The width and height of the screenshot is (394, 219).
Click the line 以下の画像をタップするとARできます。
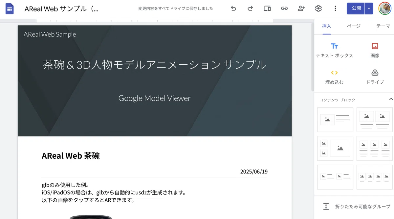click(88, 200)
